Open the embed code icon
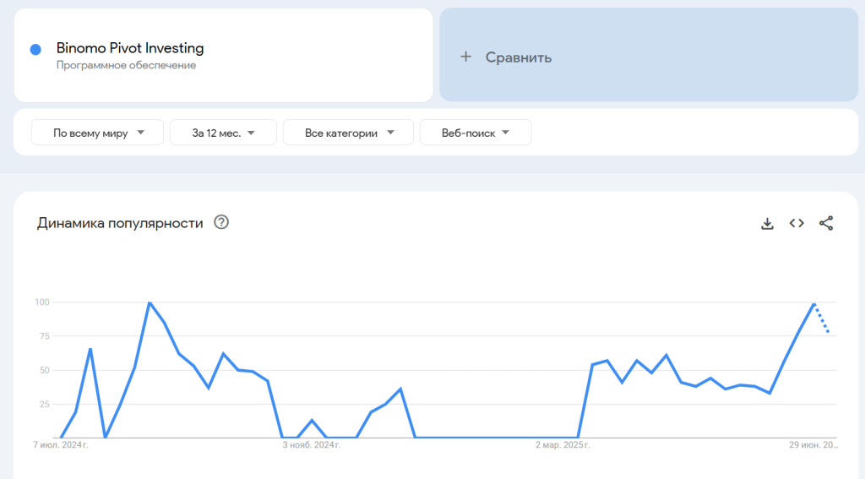 coord(797,223)
